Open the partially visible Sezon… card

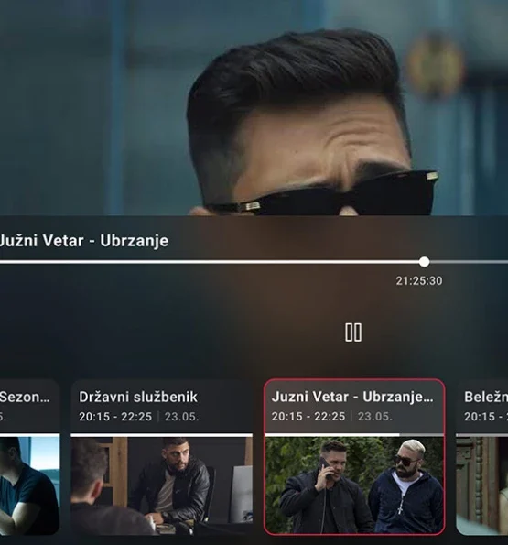point(30,457)
